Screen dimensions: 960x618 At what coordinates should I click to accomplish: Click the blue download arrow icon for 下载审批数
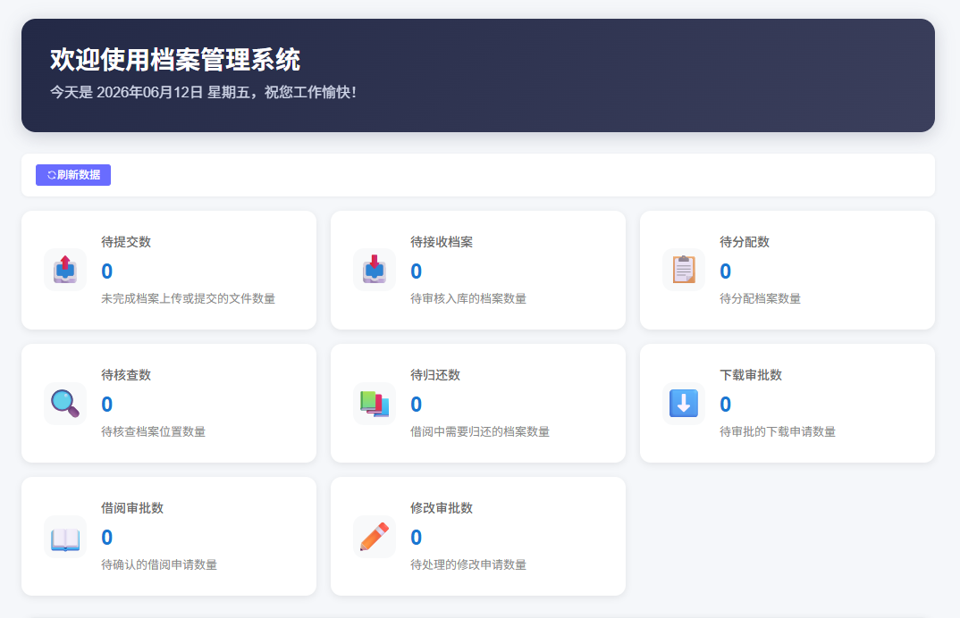pos(683,404)
